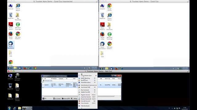Open Start orb on Bad Guy taskbar

click(9, 108)
